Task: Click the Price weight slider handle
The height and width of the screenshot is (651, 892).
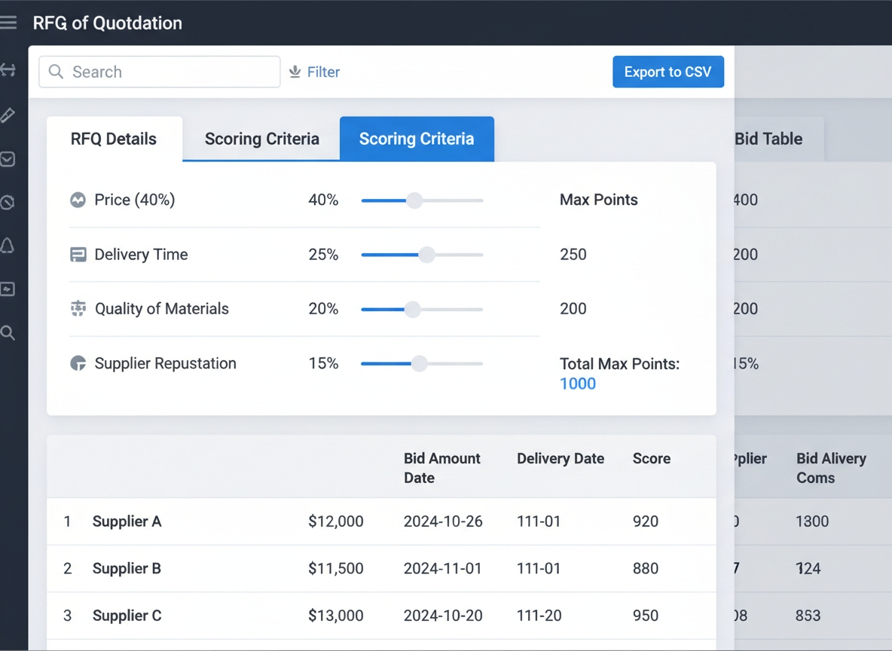Action: click(x=414, y=200)
